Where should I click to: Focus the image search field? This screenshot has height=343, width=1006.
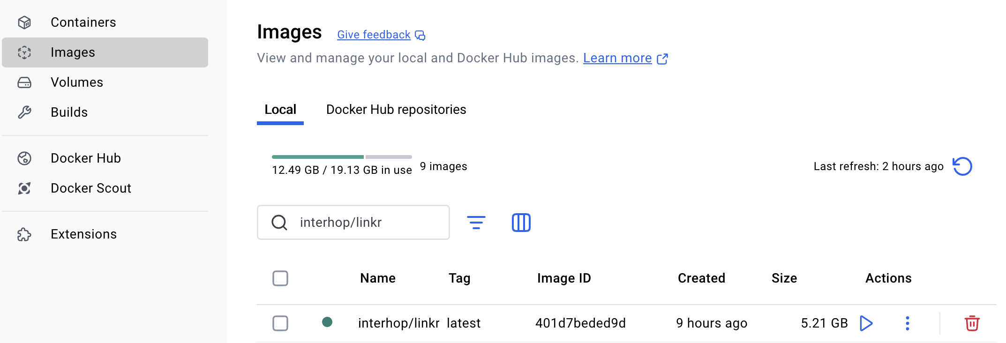(x=353, y=223)
